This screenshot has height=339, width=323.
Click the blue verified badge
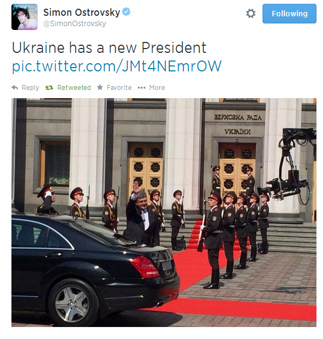pyautogui.click(x=126, y=11)
